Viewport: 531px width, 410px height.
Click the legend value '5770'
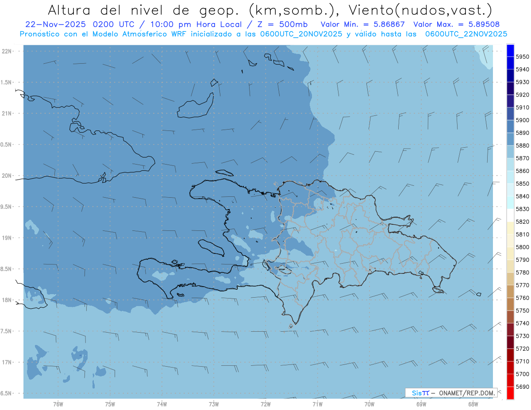(522, 285)
